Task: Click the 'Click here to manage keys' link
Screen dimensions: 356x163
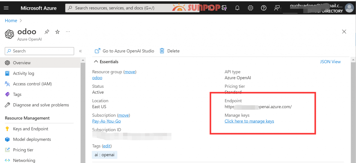Action: coord(249,121)
